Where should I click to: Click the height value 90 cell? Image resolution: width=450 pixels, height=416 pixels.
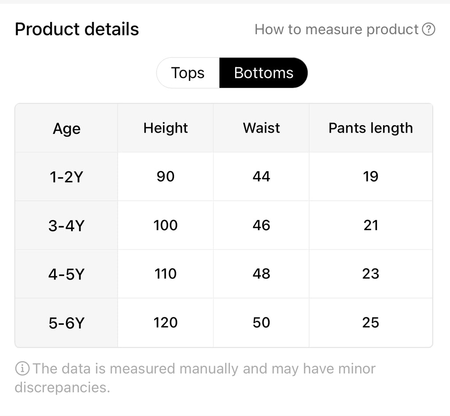tap(165, 177)
